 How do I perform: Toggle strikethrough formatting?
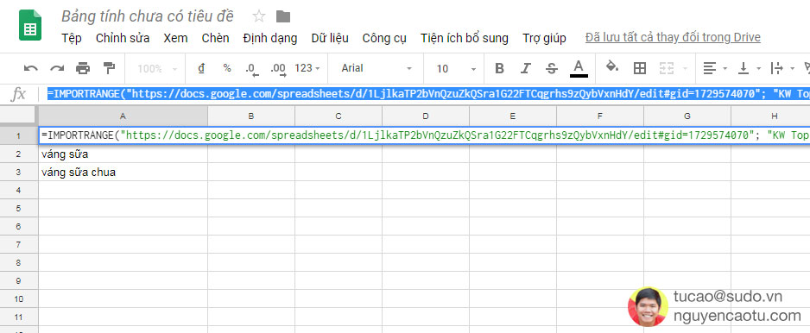(552, 68)
